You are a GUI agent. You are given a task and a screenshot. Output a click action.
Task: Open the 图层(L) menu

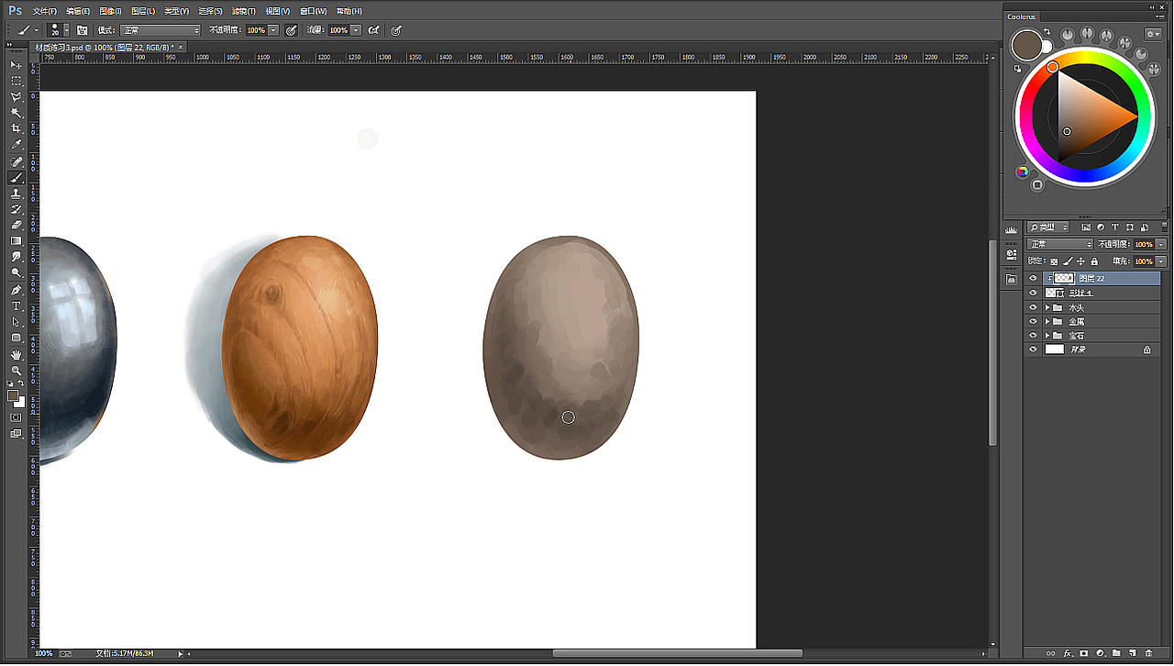(143, 11)
